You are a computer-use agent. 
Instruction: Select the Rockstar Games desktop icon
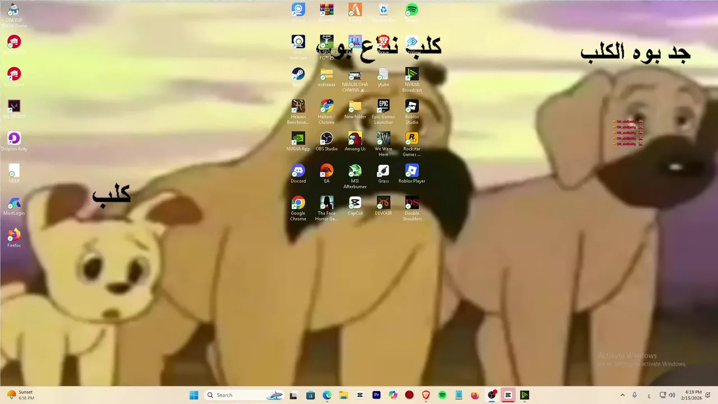(x=412, y=144)
